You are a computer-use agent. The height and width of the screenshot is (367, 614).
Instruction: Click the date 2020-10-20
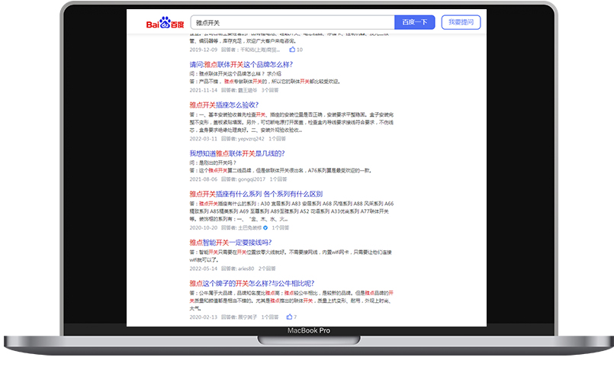[x=203, y=227]
